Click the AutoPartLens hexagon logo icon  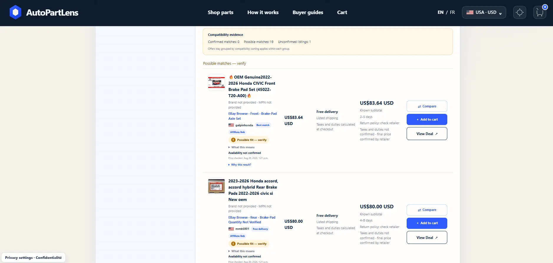15,12
